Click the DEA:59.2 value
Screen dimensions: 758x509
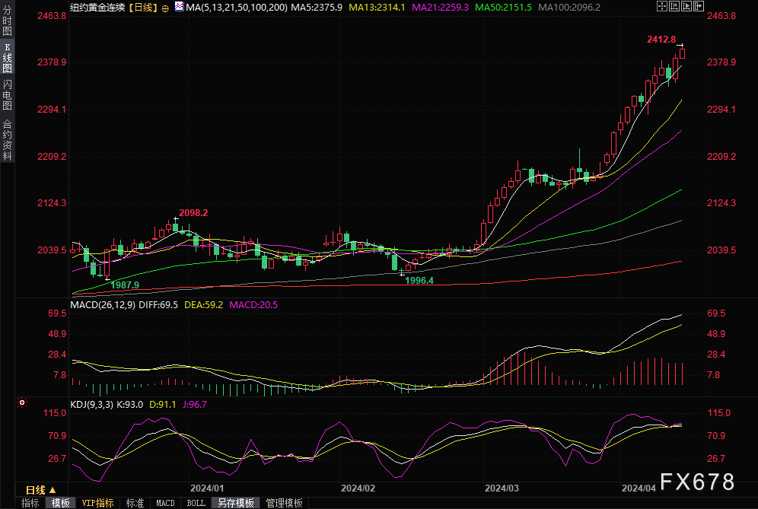(x=203, y=305)
